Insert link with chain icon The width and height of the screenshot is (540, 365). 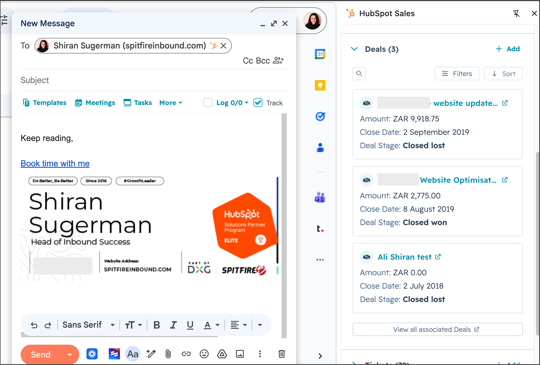coord(186,354)
